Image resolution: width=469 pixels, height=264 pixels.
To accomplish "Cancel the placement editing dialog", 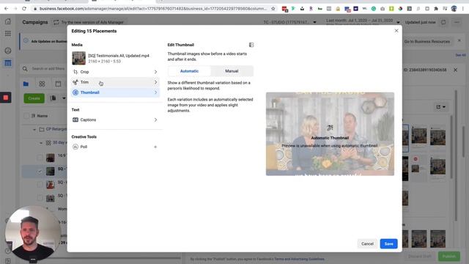I will 367,243.
